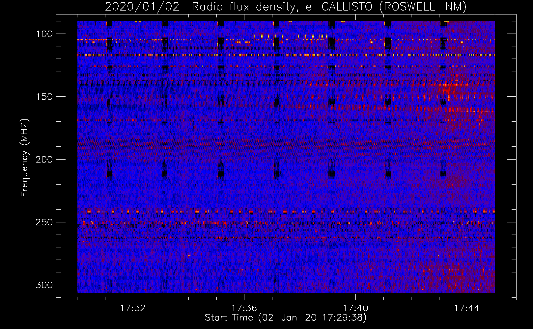The height and width of the screenshot is (329, 533).
Task: Click the 150 frequency tick label
Action: point(44,97)
